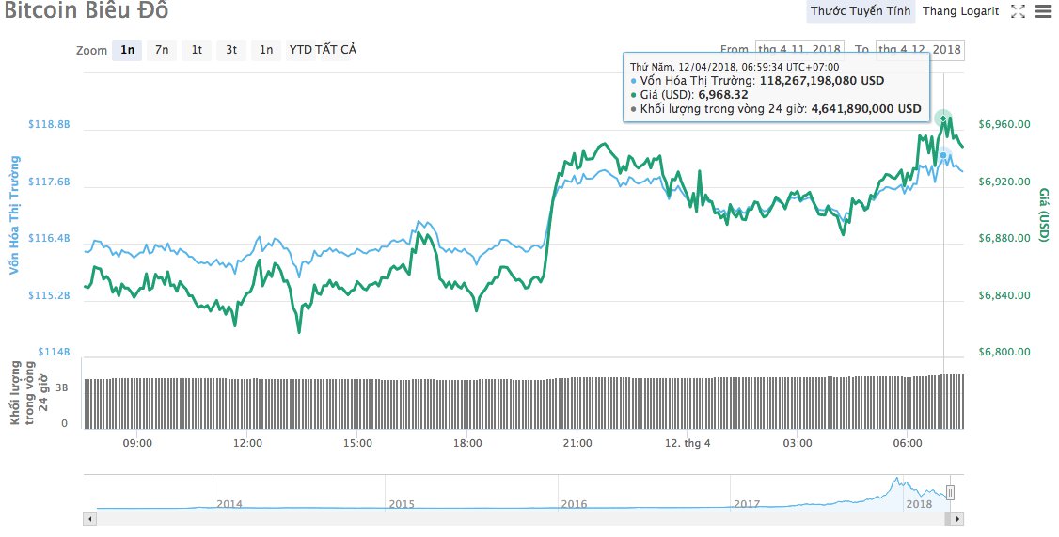Click the green price marker at the hovered point

click(x=943, y=118)
